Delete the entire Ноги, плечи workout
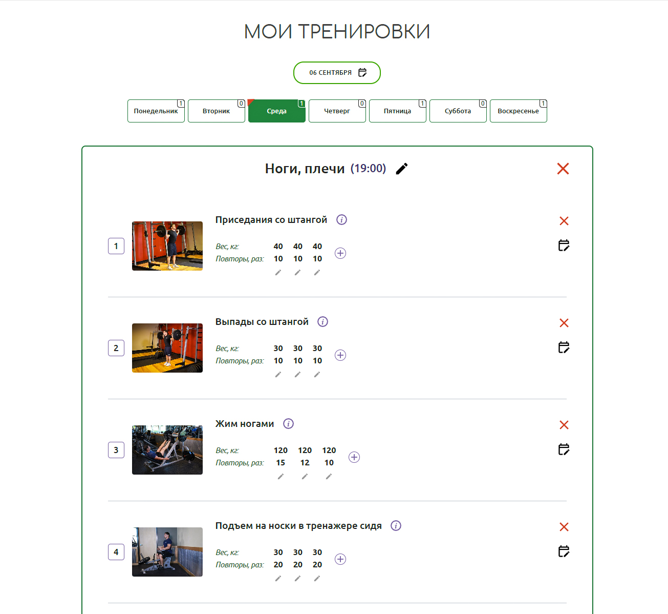The height and width of the screenshot is (614, 668). [563, 169]
